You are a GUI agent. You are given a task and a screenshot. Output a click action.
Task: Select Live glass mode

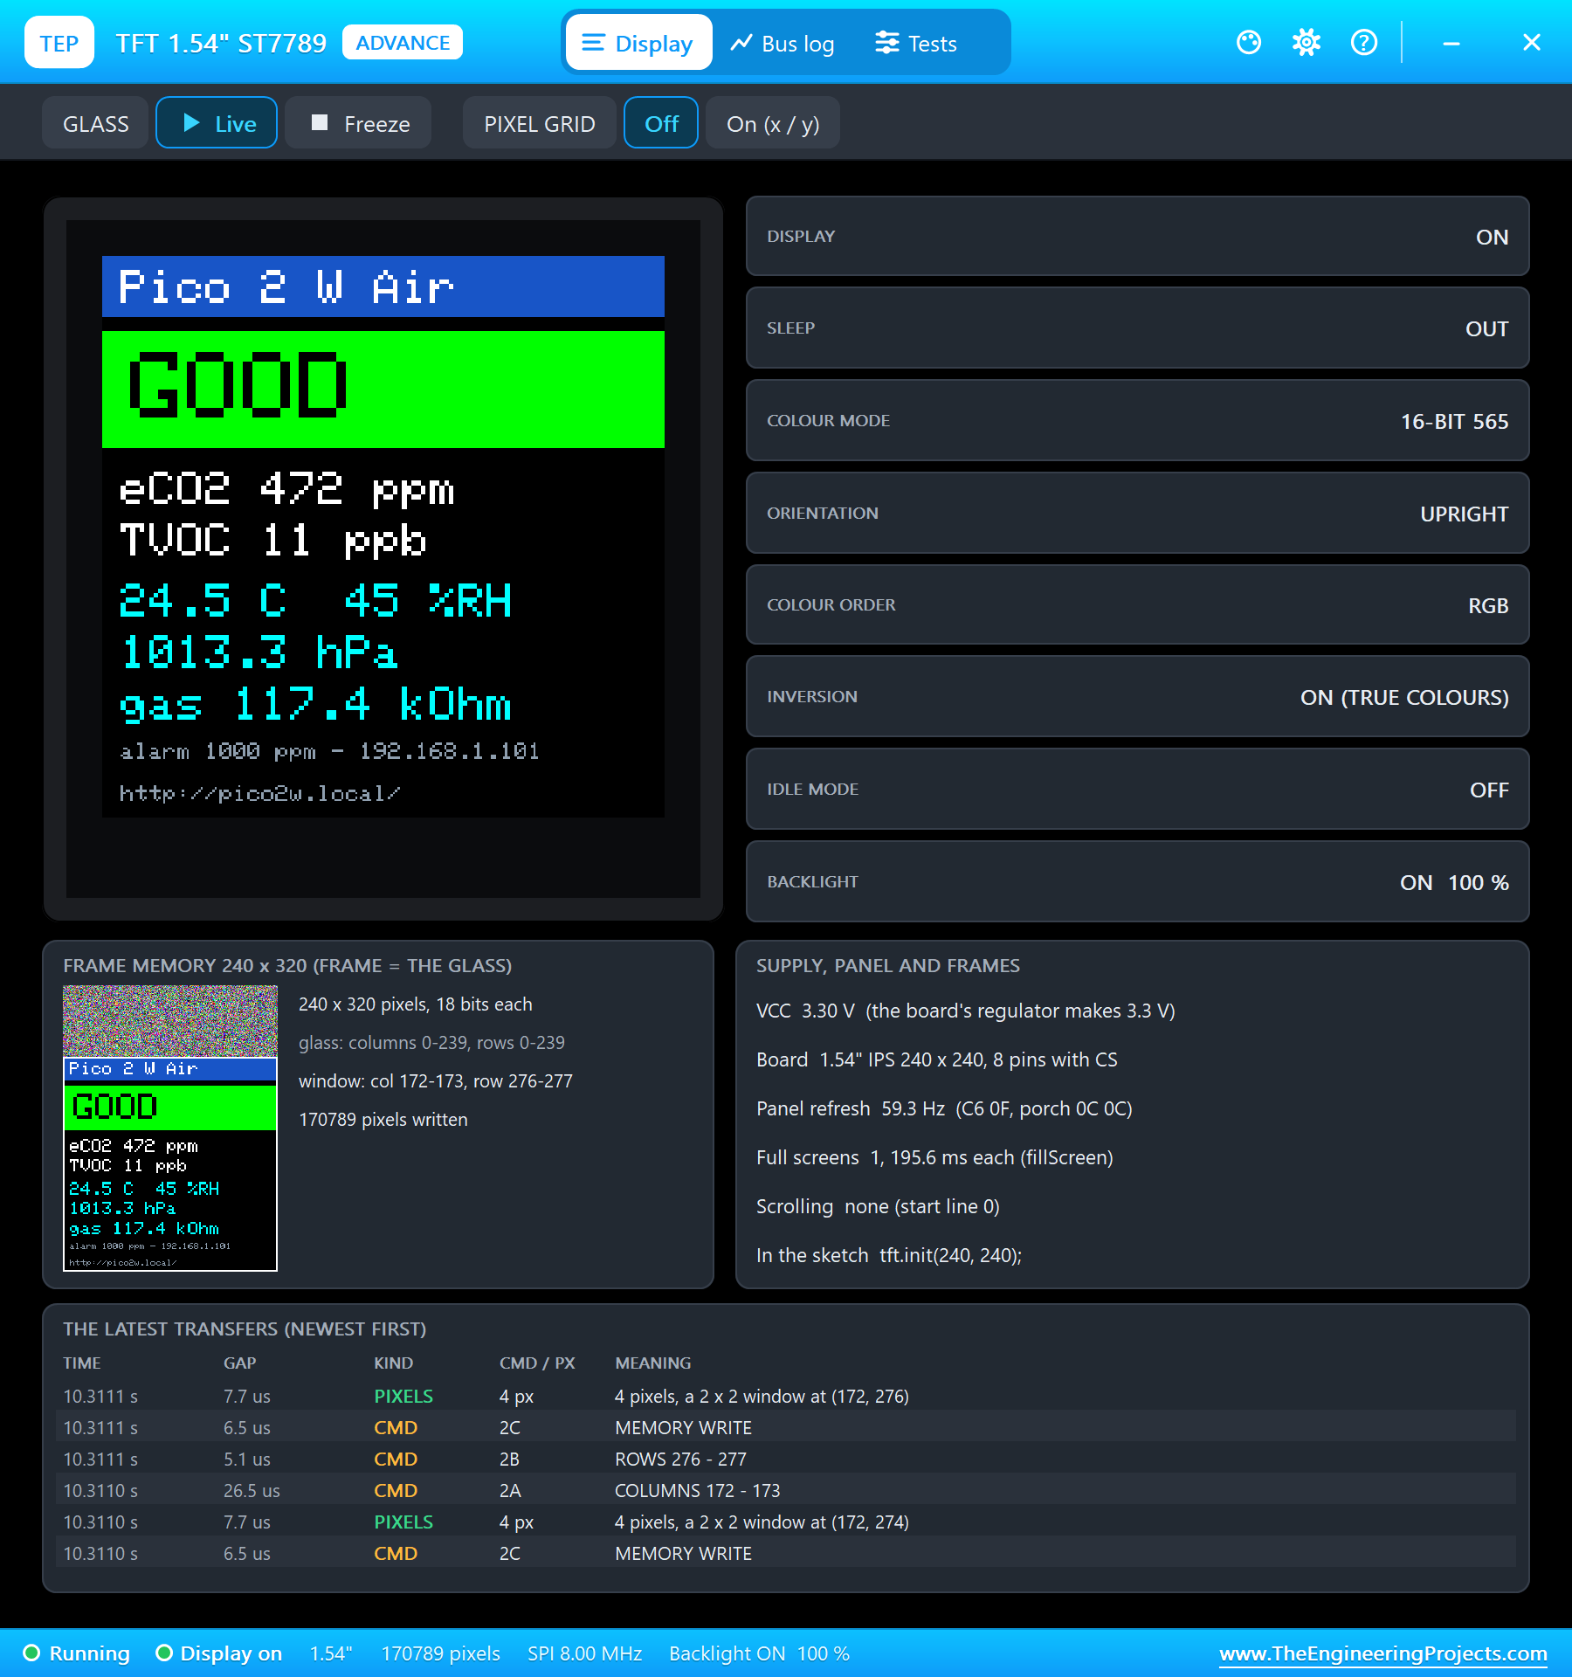point(217,123)
